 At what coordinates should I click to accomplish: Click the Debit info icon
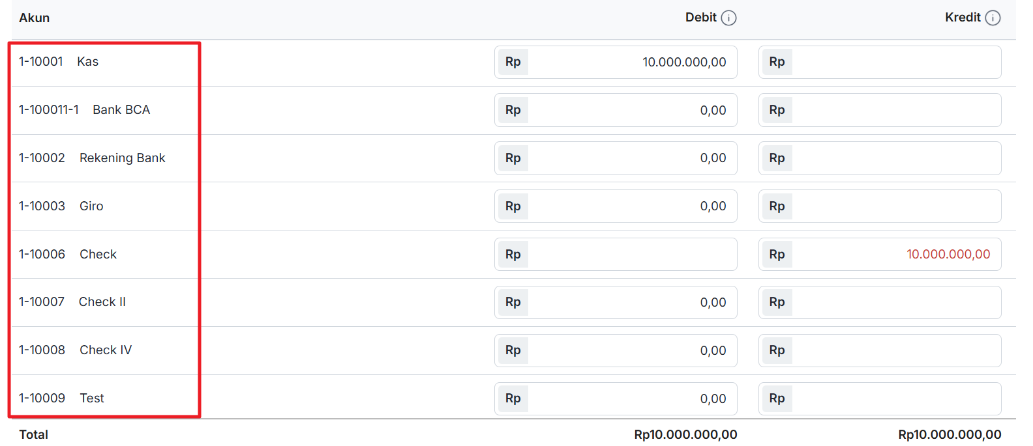[x=729, y=18]
